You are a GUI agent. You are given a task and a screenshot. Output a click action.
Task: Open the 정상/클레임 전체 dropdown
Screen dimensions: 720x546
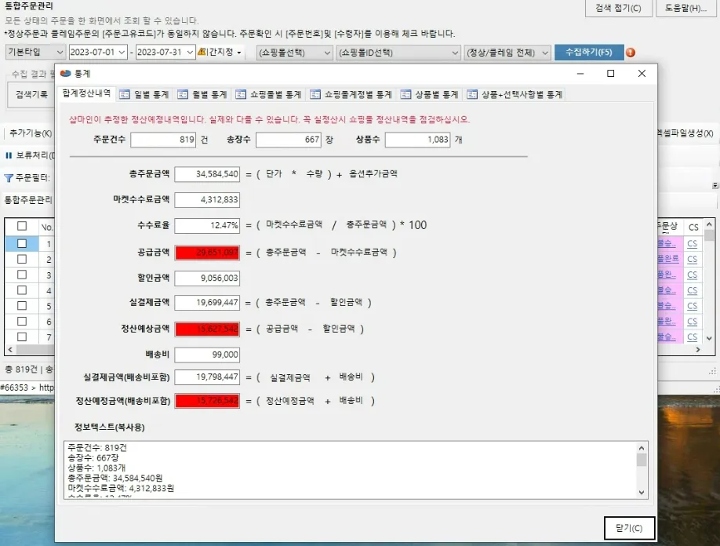coord(507,52)
